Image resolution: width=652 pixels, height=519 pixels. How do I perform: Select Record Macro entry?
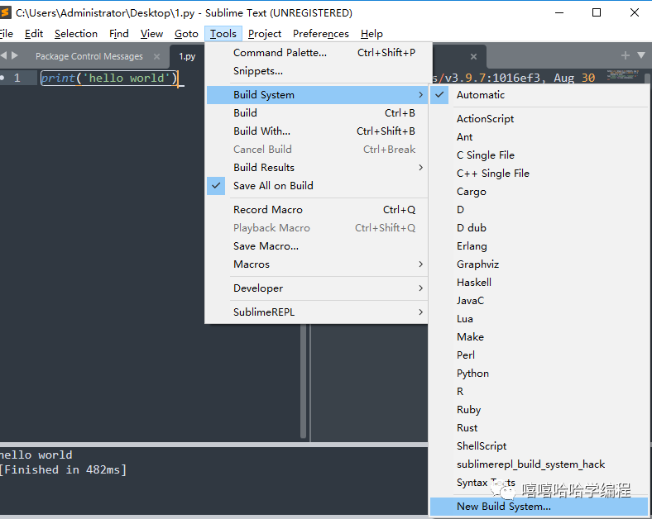(x=316, y=210)
